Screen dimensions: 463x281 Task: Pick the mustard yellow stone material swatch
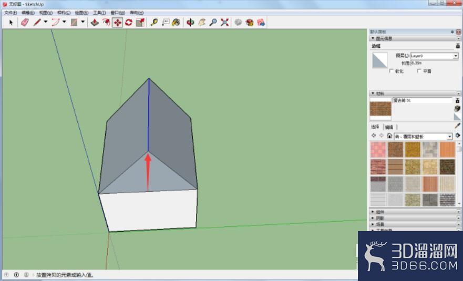tap(413, 150)
